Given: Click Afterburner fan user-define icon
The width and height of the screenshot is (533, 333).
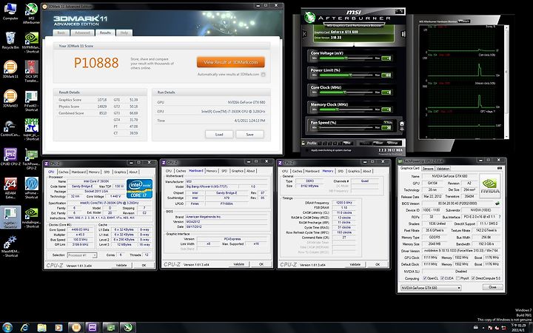Looking at the screenshot, I should click(x=401, y=125).
